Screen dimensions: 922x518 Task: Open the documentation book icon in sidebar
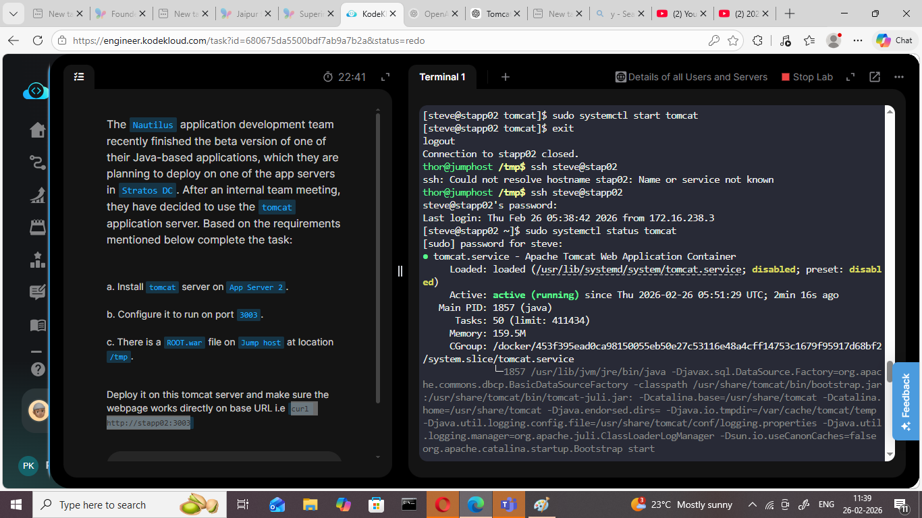(x=38, y=325)
